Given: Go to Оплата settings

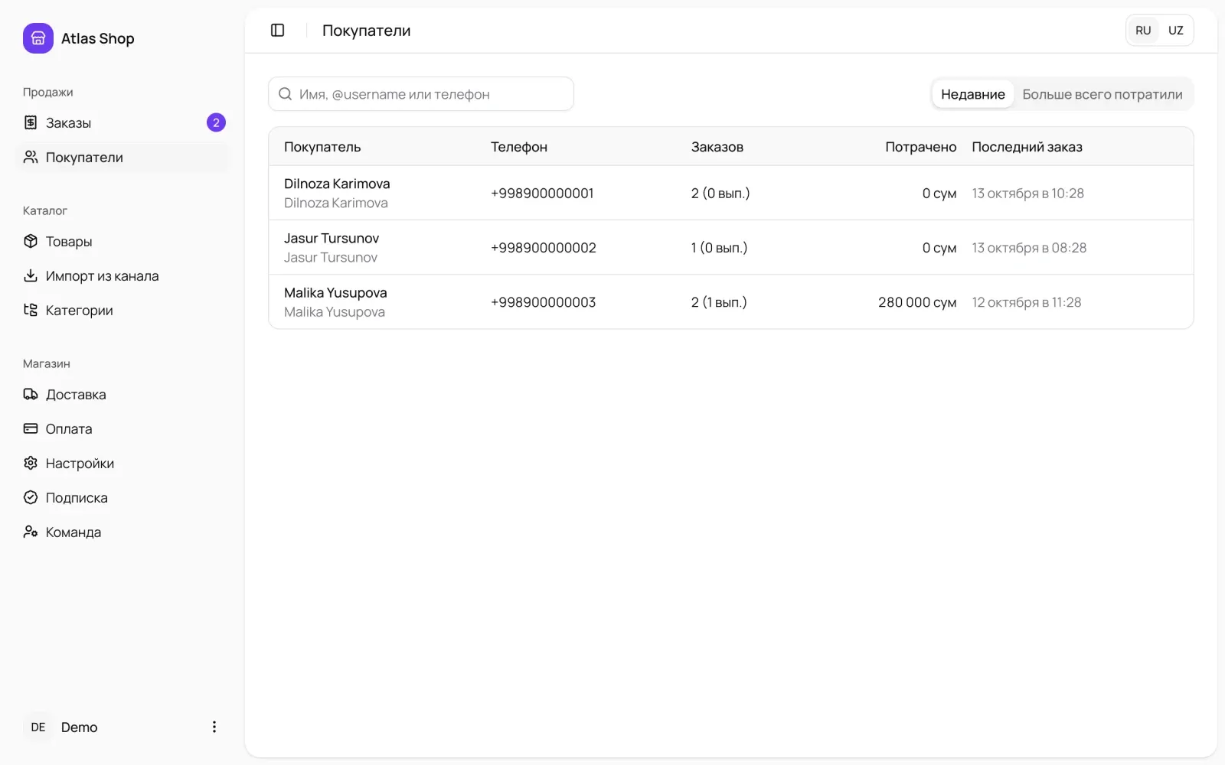Looking at the screenshot, I should (x=122, y=428).
